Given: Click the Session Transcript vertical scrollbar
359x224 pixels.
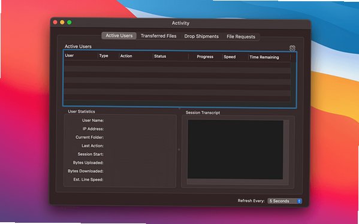Looking at the screenshot, I should coord(286,149).
